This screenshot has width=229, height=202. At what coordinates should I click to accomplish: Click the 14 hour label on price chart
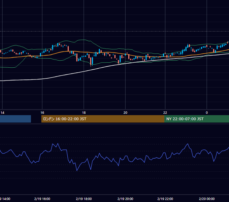[2, 113]
